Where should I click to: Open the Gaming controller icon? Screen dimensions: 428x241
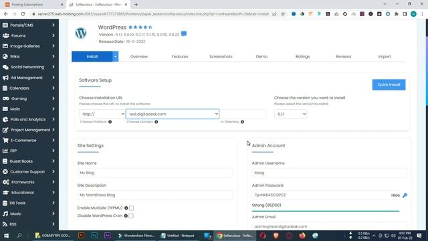coord(6,98)
